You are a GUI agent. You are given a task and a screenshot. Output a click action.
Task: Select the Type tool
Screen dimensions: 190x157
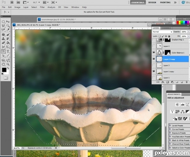coord(8,52)
